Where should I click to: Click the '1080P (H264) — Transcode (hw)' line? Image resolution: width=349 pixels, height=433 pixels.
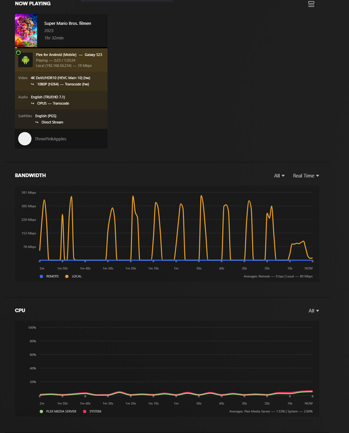coord(63,84)
